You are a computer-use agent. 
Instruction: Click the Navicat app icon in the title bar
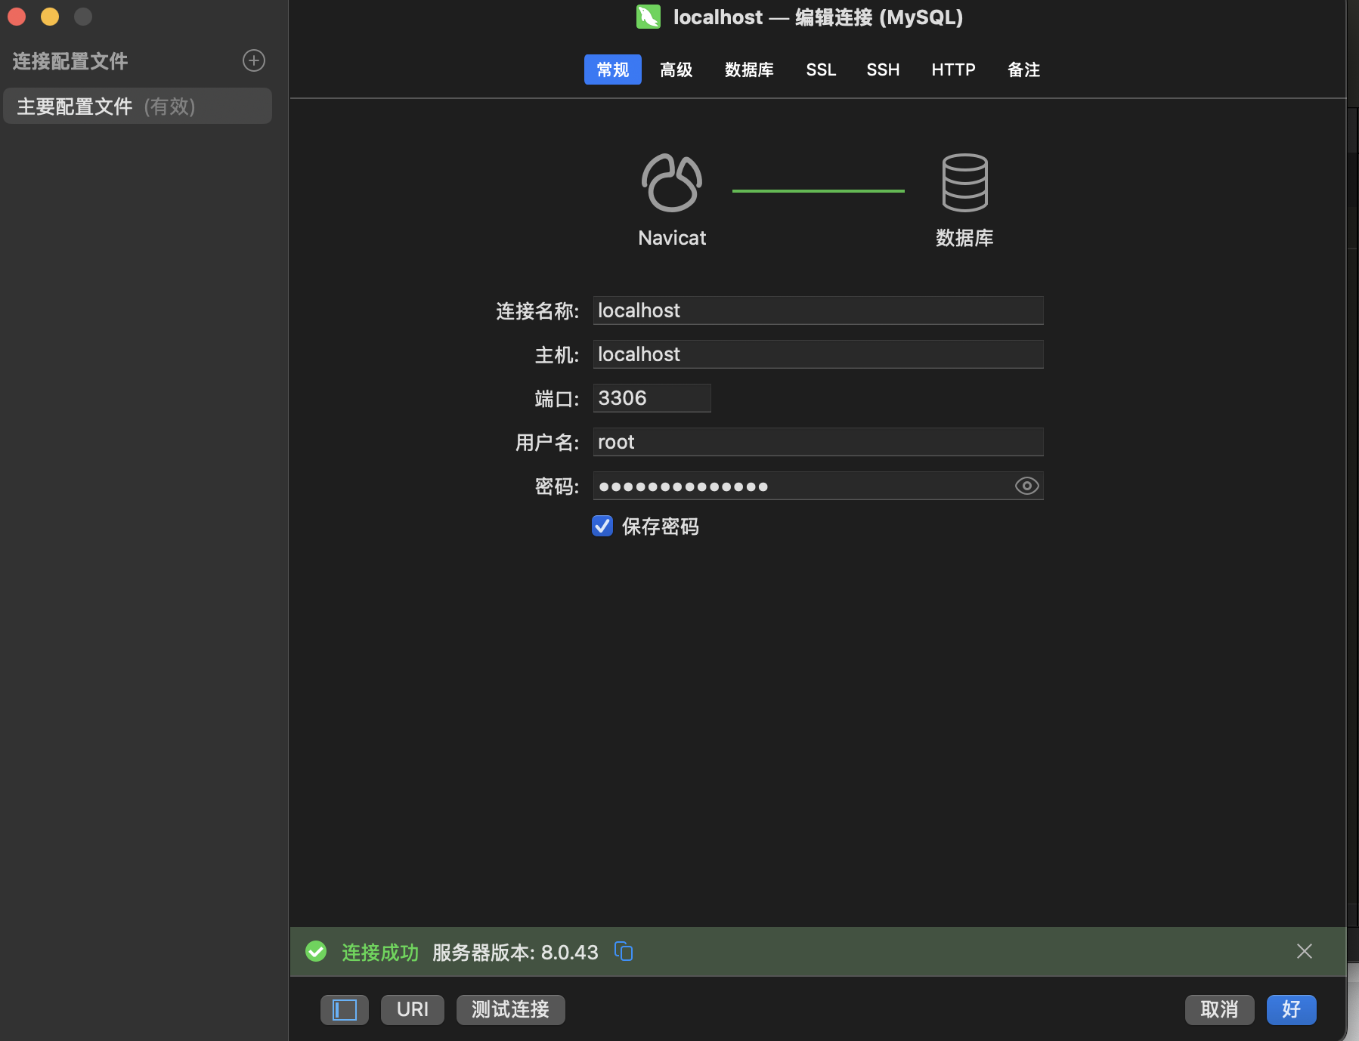click(x=649, y=17)
